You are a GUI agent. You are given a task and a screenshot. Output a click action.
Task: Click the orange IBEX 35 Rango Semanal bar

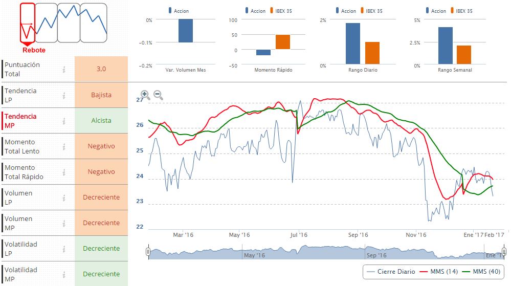pos(464,55)
